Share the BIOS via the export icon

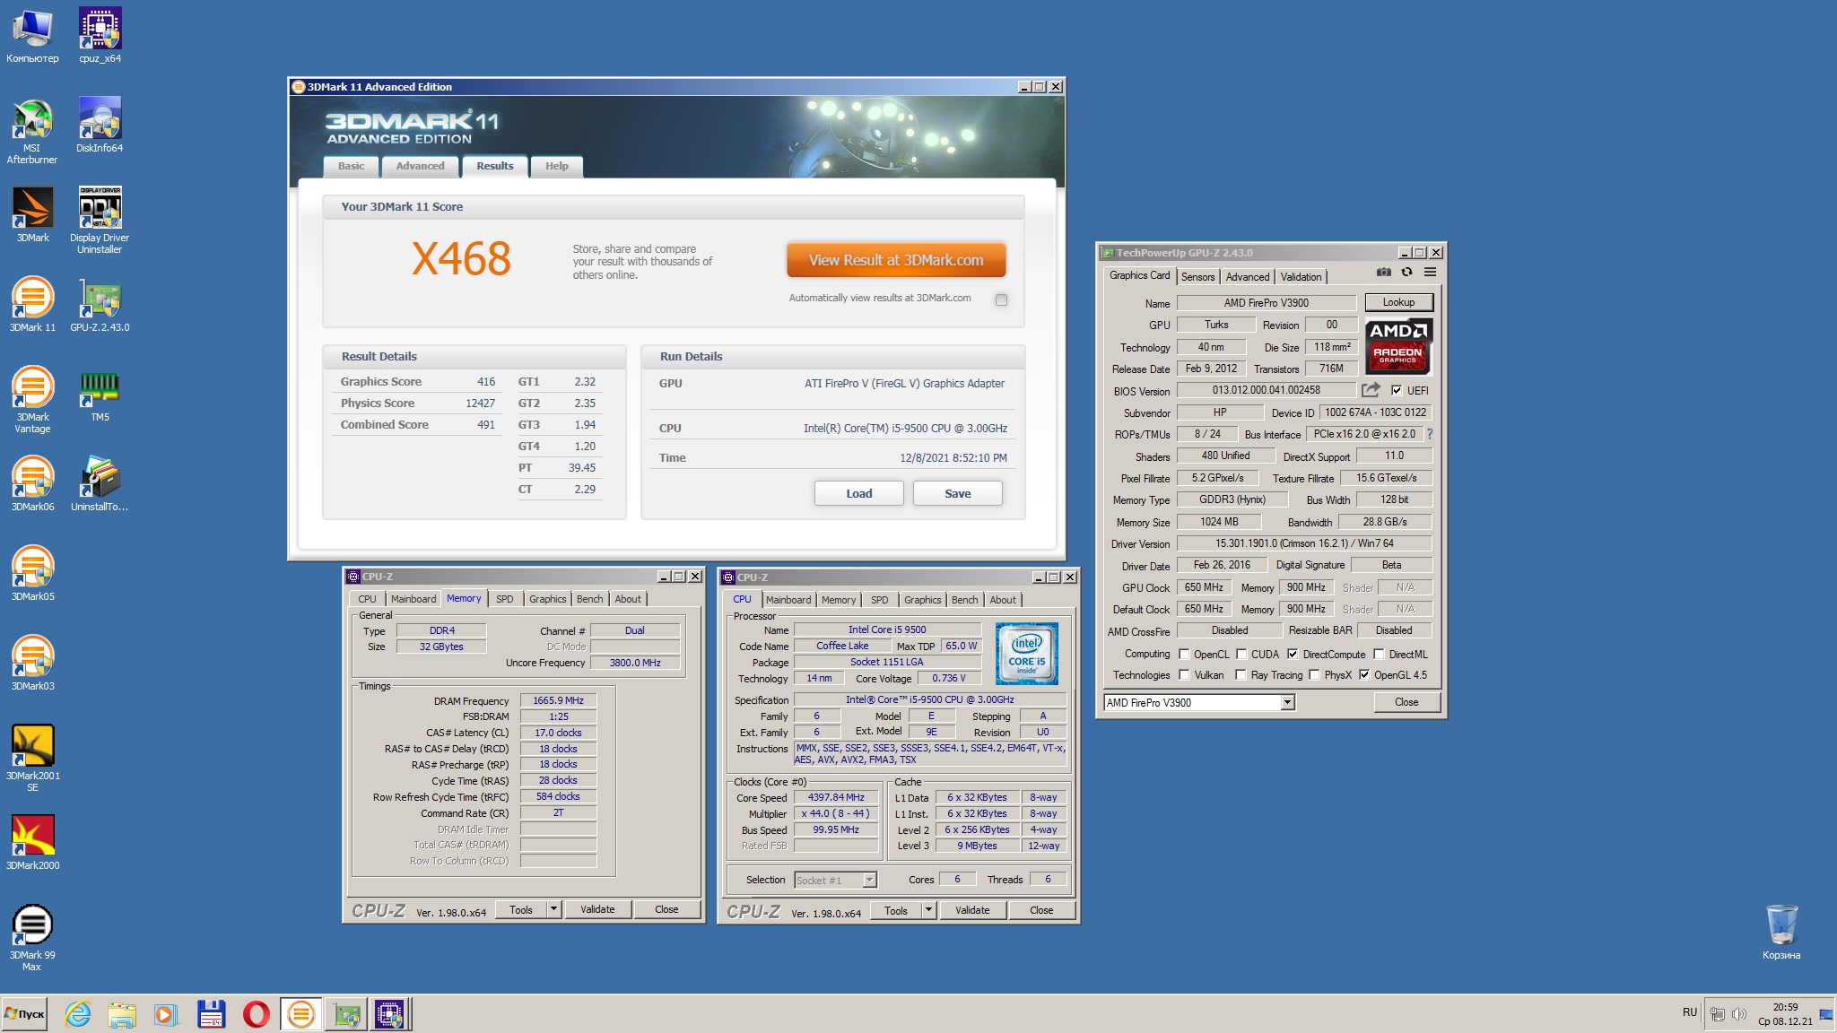point(1371,390)
